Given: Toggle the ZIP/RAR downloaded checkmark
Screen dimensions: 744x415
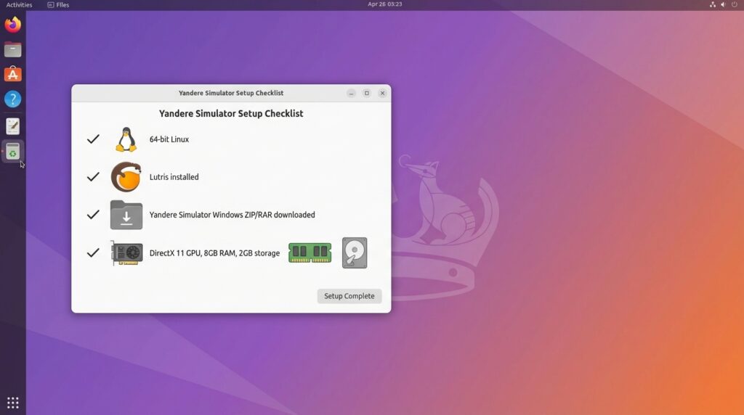Looking at the screenshot, I should click(x=93, y=215).
